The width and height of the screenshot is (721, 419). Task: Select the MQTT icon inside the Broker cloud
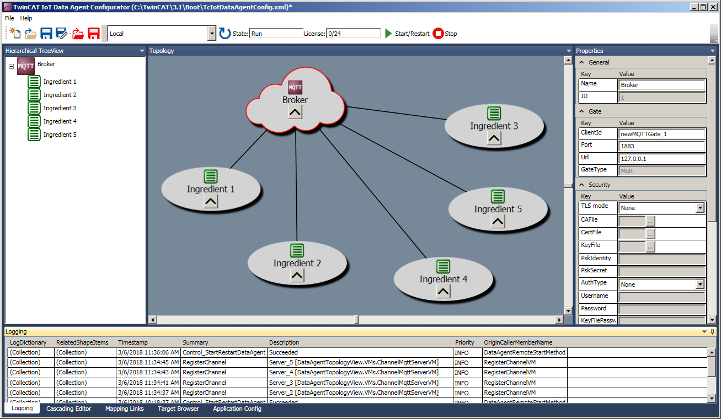pos(295,87)
